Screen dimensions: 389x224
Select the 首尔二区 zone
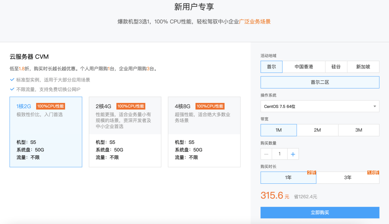click(320, 82)
